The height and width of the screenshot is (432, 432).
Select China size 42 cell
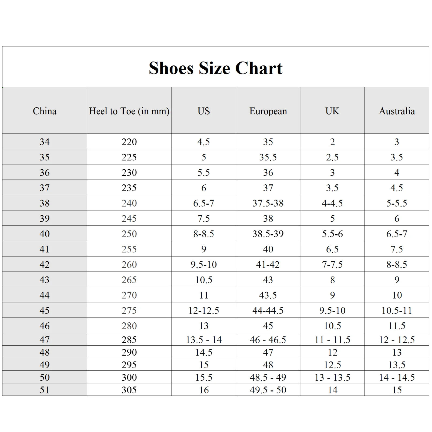tap(45, 264)
